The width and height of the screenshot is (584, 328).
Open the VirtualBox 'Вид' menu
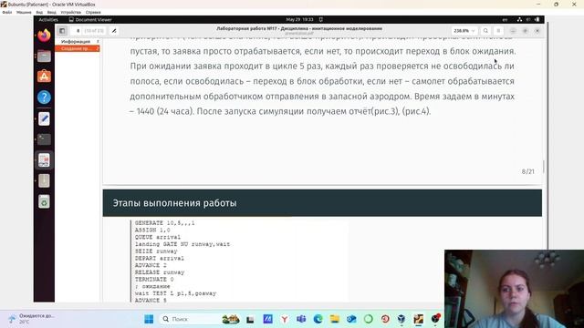39,12
